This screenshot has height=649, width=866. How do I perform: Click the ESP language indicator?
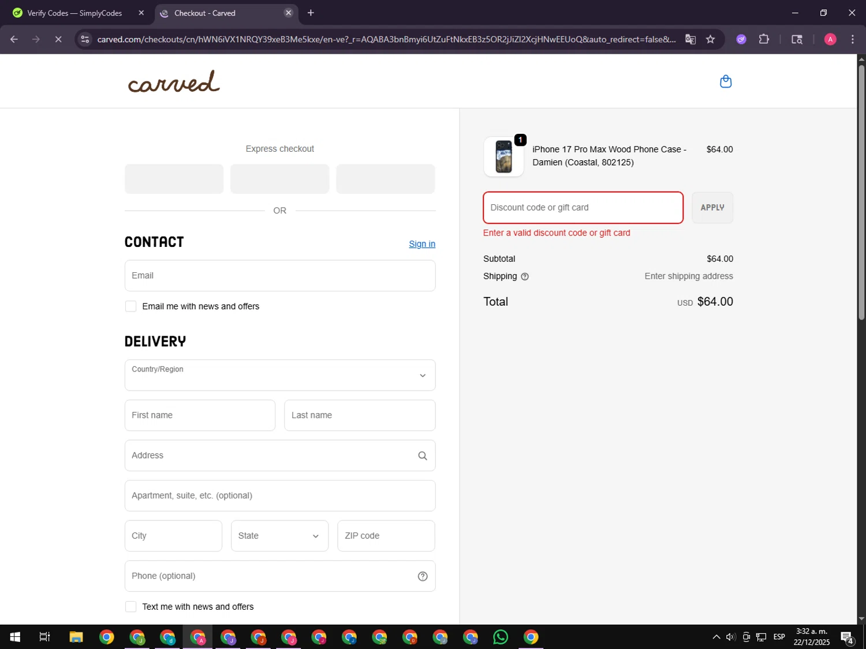[779, 637]
